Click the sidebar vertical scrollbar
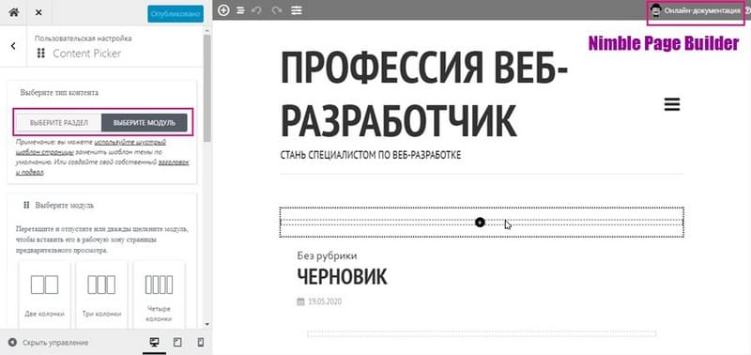Screen dimensions: 751x355 [x=207, y=88]
